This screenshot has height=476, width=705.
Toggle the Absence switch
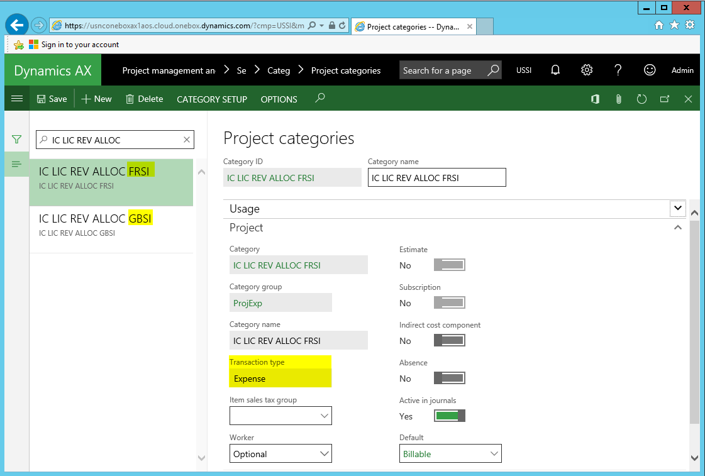(x=449, y=379)
